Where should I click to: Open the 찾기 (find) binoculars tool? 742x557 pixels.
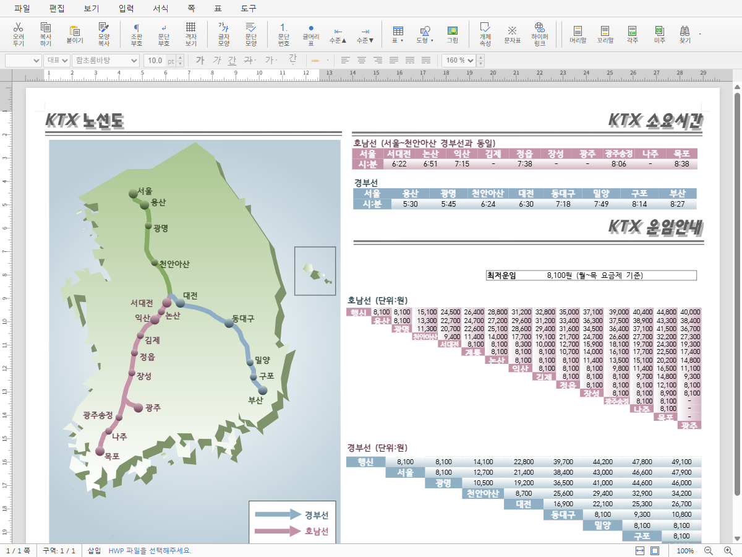685,35
